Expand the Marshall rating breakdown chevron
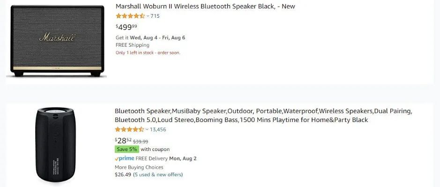440x187 pixels. pos(148,16)
